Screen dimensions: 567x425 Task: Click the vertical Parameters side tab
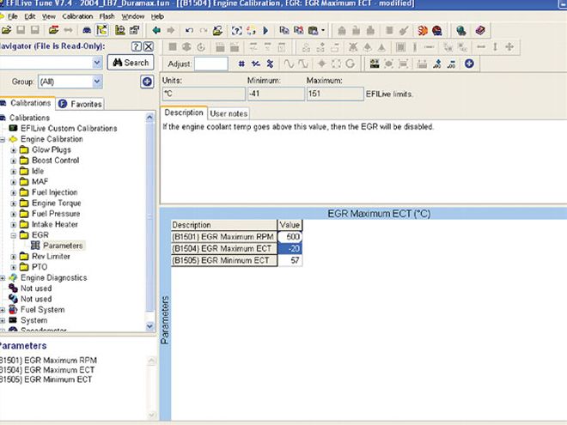(x=165, y=320)
